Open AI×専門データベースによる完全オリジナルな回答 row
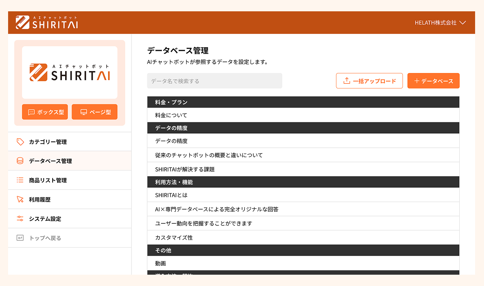This screenshot has height=286, width=484. click(303, 209)
